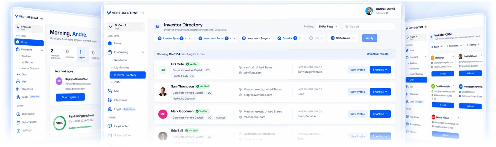The width and height of the screenshot is (496, 147).
Task: Click the Home icon in left dashboard window
Action: 18,42
